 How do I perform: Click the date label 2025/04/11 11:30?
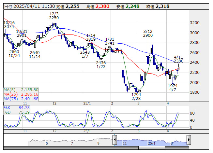pos(34,7)
